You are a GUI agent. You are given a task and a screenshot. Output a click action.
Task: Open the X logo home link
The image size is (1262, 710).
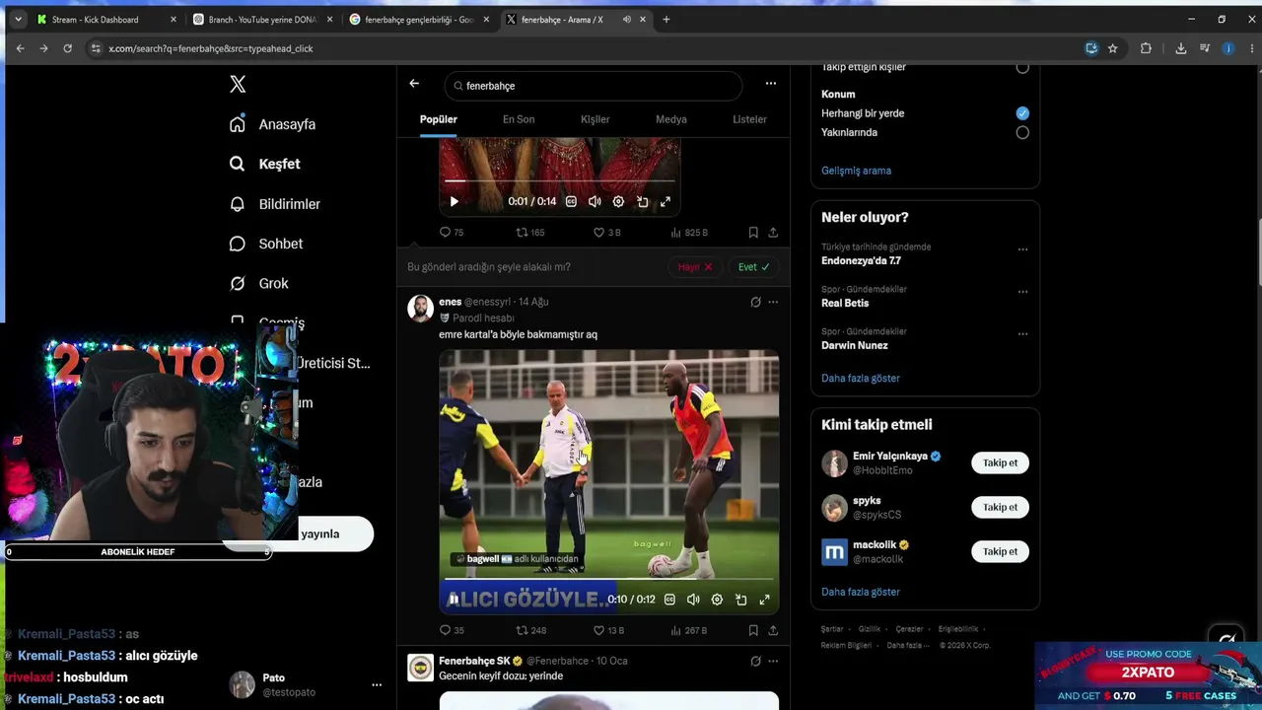[238, 85]
